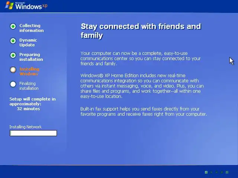Click the 'Windows XP' title wordmark

coord(31,6)
